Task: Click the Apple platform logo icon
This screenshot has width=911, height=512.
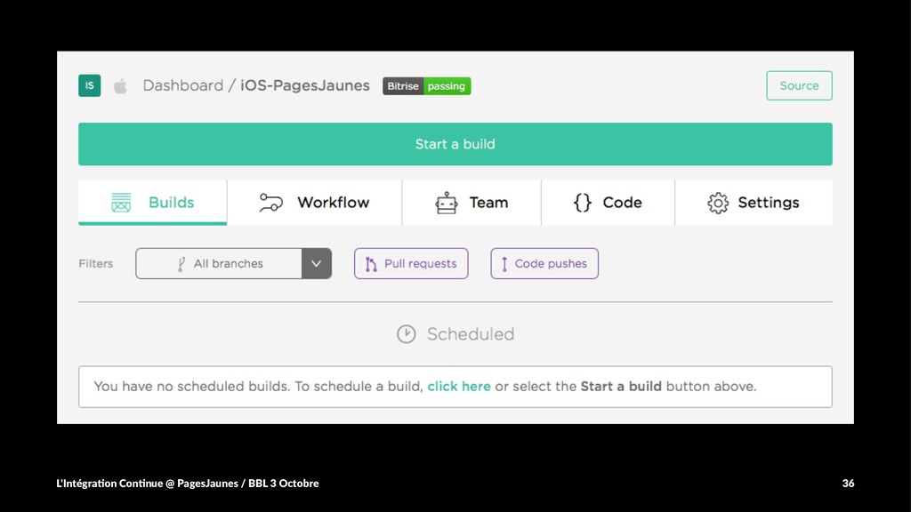Action: click(120, 86)
